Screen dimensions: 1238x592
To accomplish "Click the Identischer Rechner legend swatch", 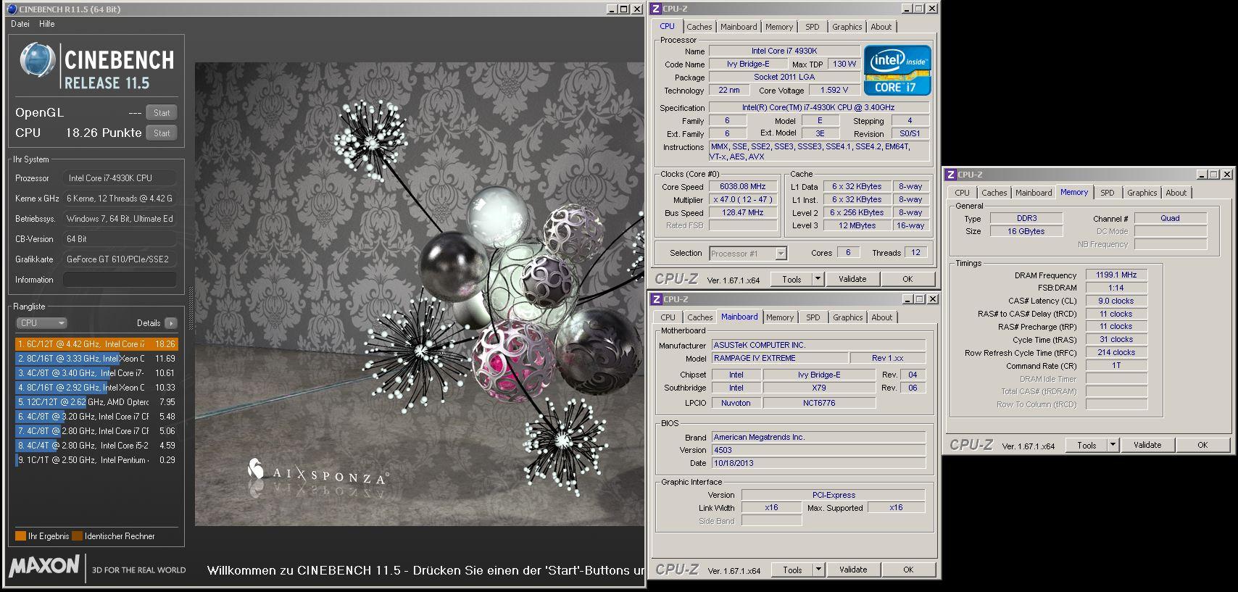I will coord(77,536).
